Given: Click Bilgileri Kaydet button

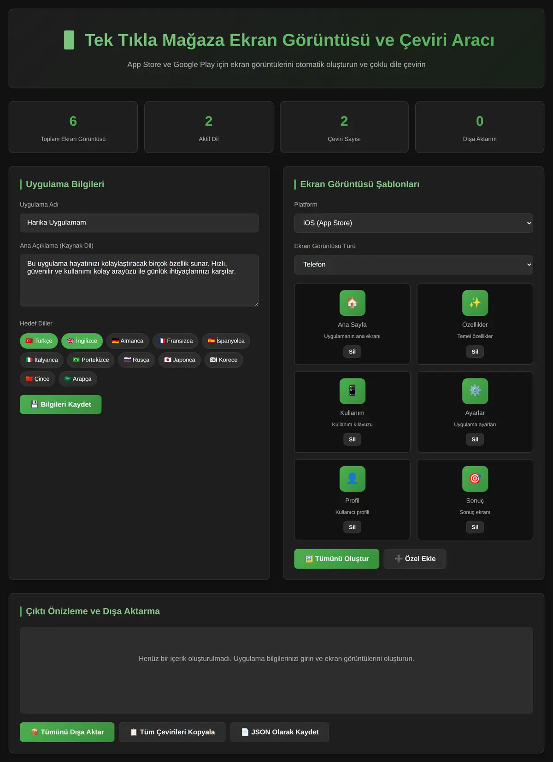Looking at the screenshot, I should 60,404.
